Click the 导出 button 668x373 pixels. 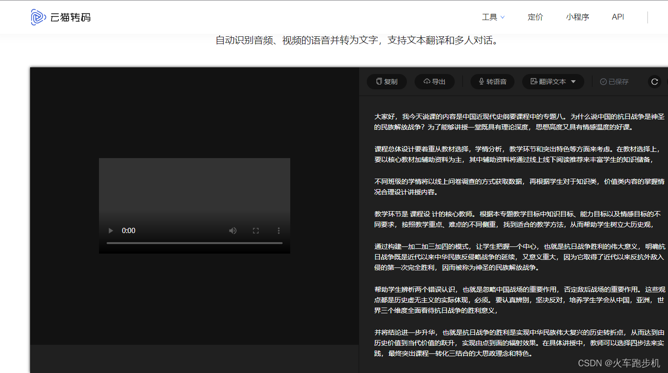[x=435, y=82]
